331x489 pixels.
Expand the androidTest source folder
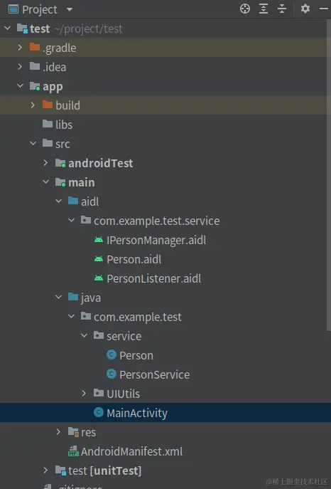click(45, 163)
